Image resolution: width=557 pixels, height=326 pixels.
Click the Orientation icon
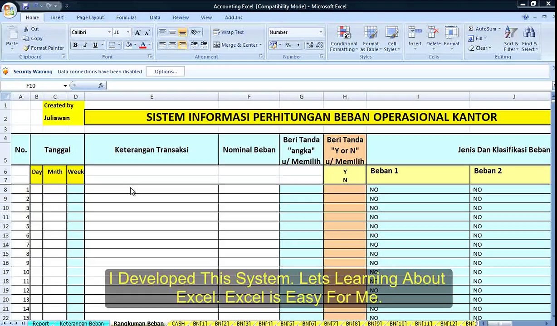(194, 32)
